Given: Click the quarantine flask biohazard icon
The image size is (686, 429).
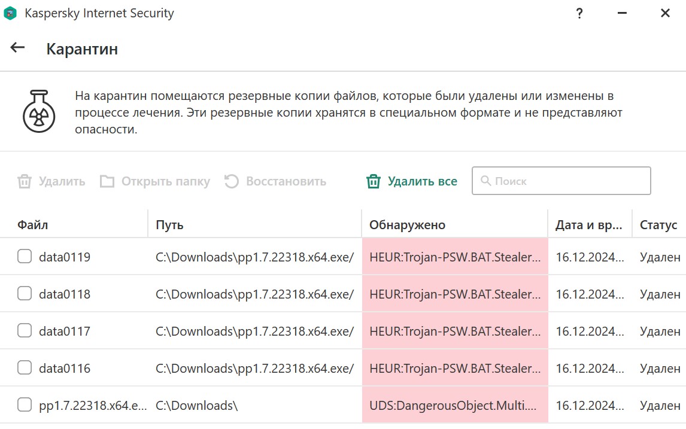Looking at the screenshot, I should pos(39,111).
